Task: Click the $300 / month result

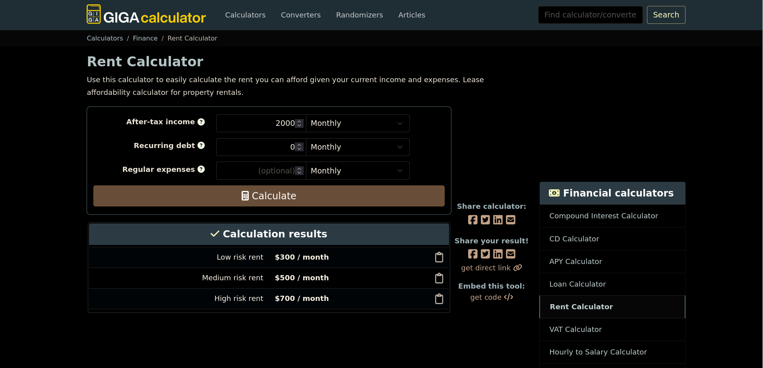Action: pos(302,257)
